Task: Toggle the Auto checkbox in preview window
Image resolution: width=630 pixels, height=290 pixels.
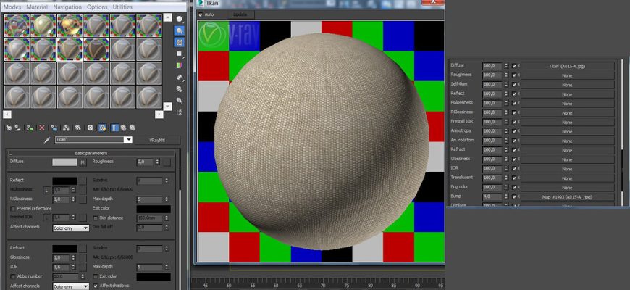Action: coord(201,14)
